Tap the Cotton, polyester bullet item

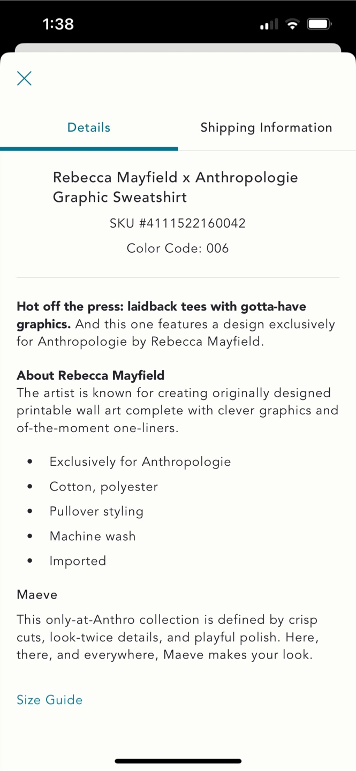103,486
